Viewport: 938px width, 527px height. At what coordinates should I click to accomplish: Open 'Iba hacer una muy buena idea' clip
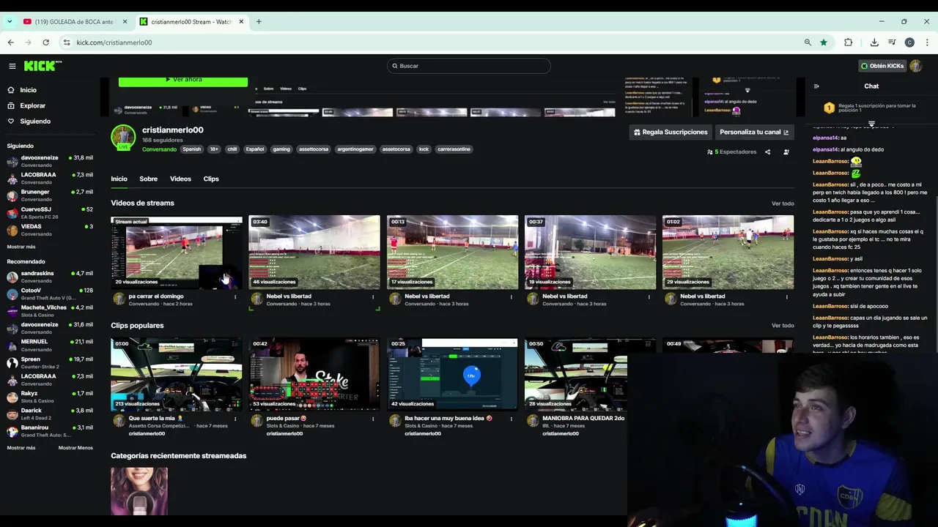coord(452,374)
